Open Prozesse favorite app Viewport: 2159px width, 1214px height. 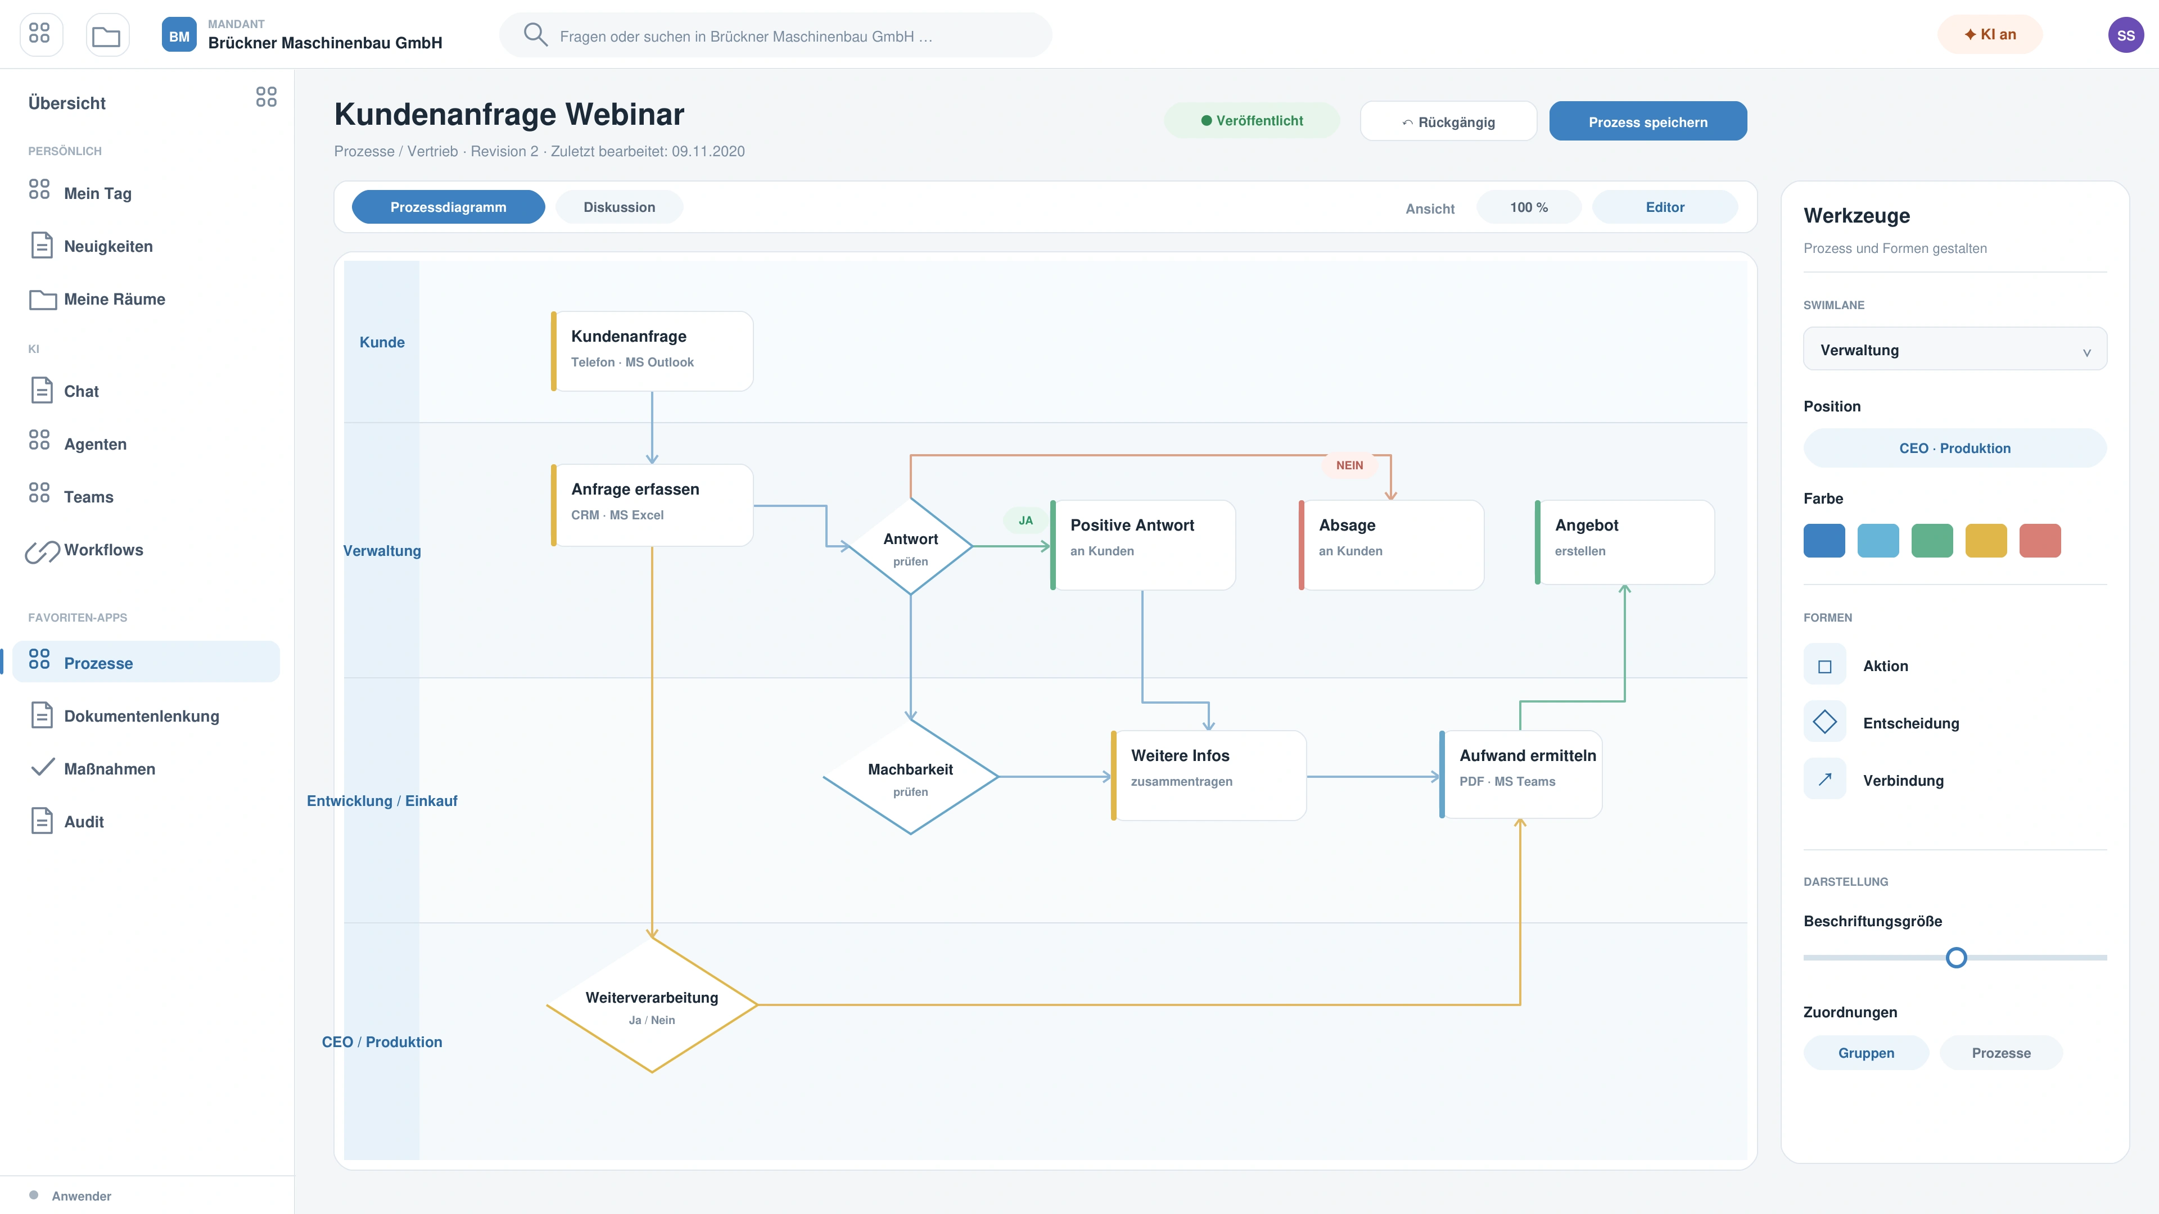[x=146, y=663]
